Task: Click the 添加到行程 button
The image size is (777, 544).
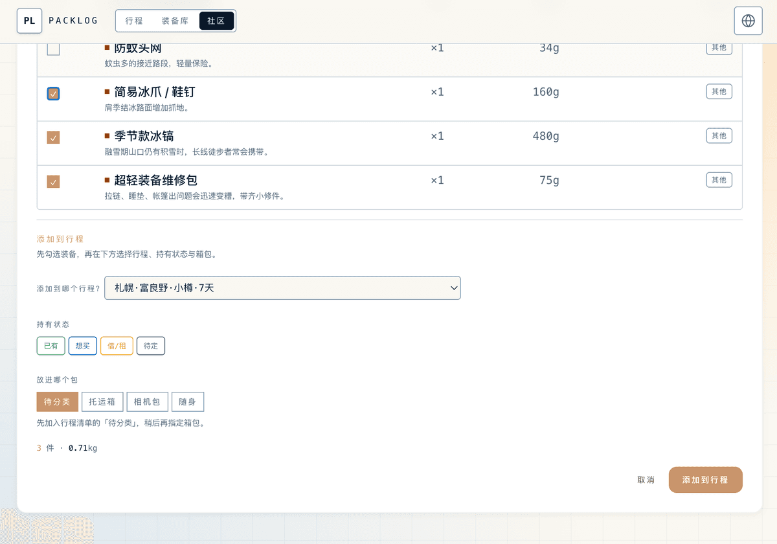Action: tap(705, 480)
